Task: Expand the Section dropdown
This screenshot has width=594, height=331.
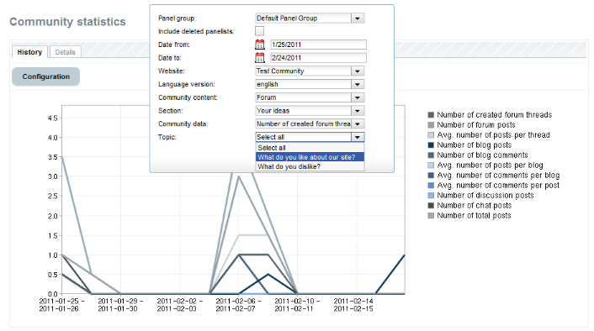Action: pyautogui.click(x=358, y=111)
